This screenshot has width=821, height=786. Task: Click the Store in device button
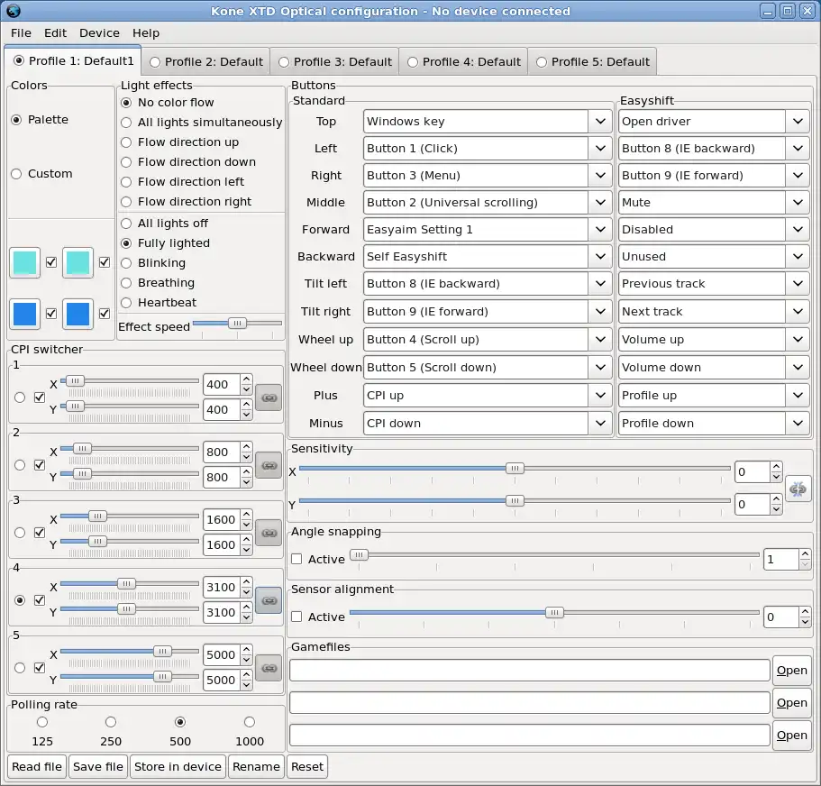tap(178, 766)
